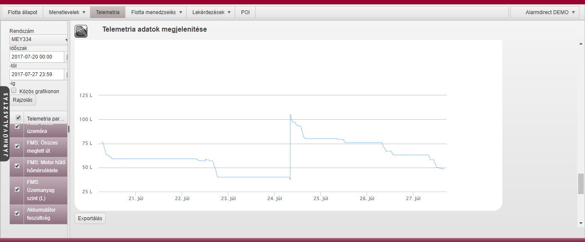Image resolution: width=585 pixels, height=242 pixels.
Task: Uncheck Akkumulátor feszültség checkbox
Action: 17,213
